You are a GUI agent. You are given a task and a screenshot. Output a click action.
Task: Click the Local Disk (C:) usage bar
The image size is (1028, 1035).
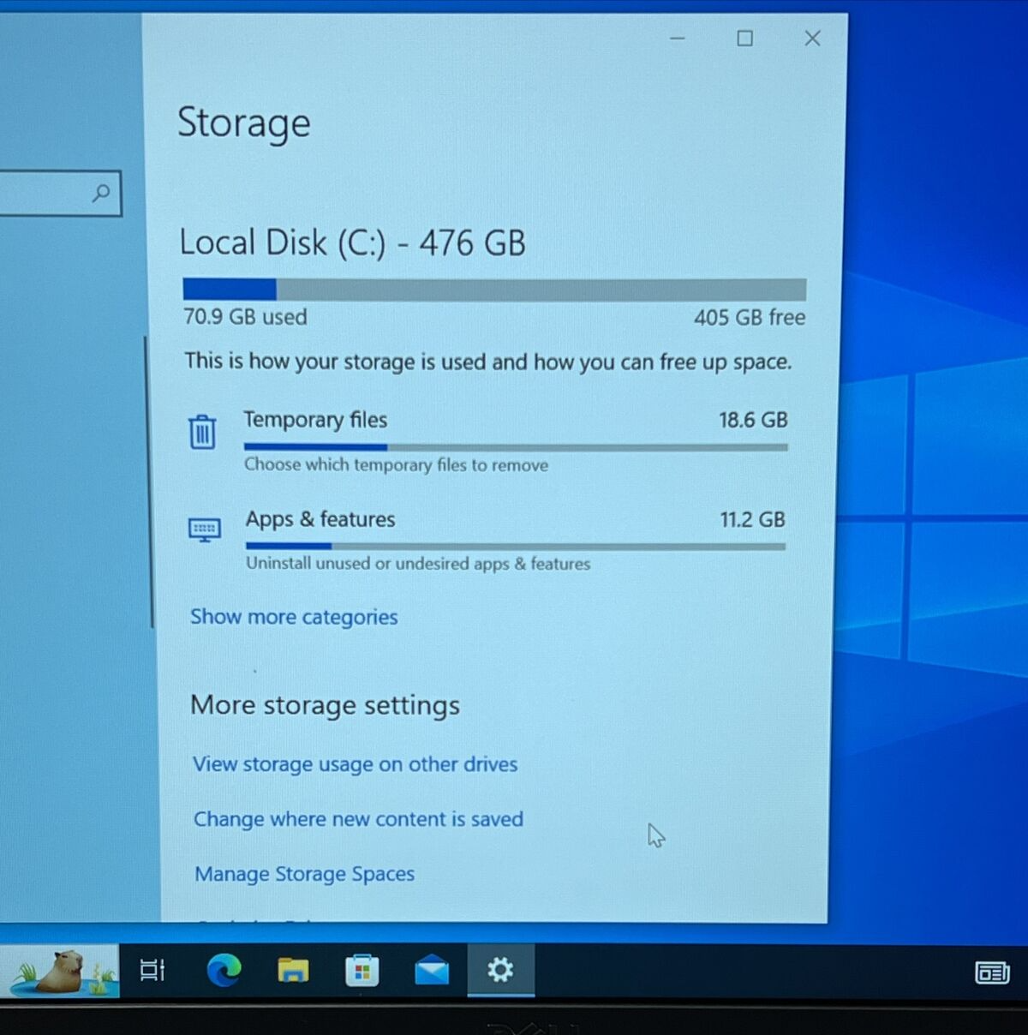(493, 289)
